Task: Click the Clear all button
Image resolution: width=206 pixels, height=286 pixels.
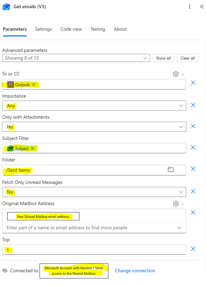Action: pos(187,58)
